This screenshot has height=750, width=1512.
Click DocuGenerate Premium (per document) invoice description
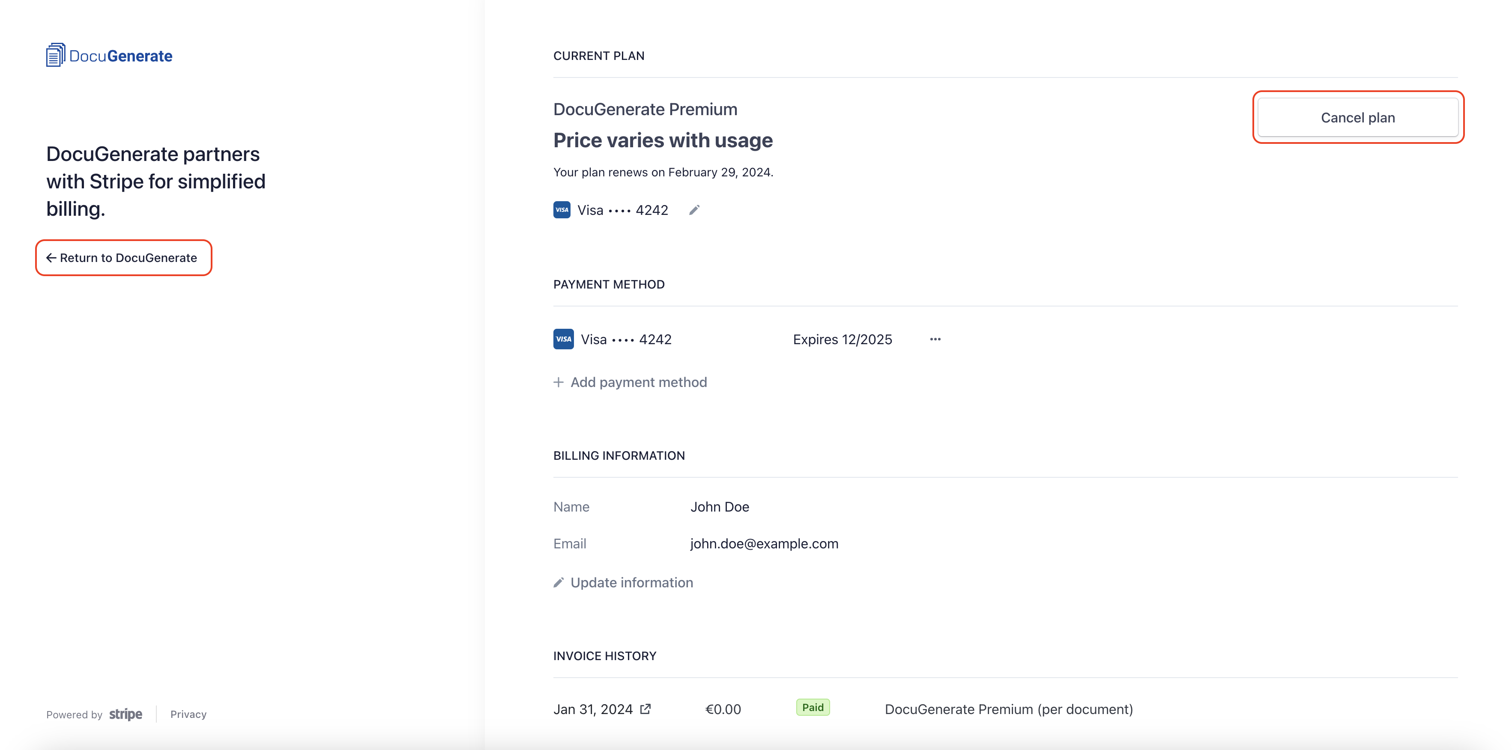1008,709
